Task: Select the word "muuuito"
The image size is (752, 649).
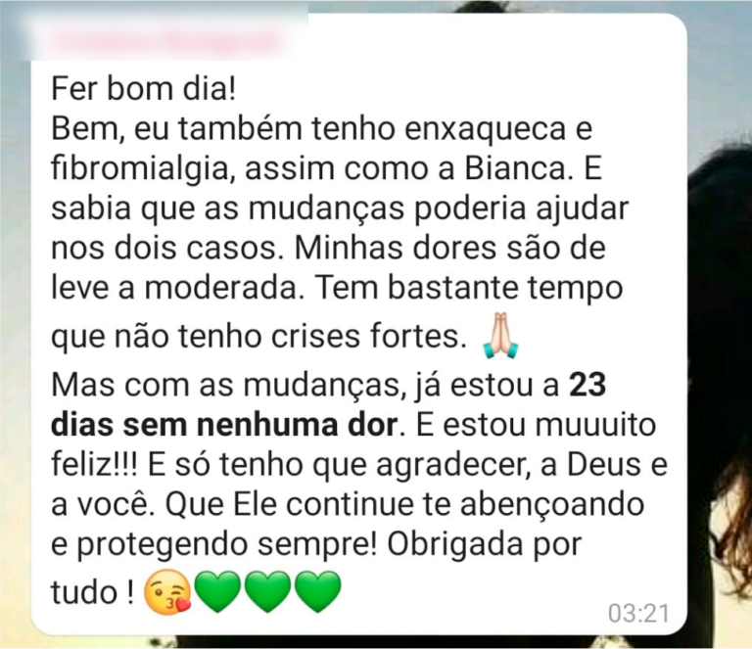Action: (595, 425)
